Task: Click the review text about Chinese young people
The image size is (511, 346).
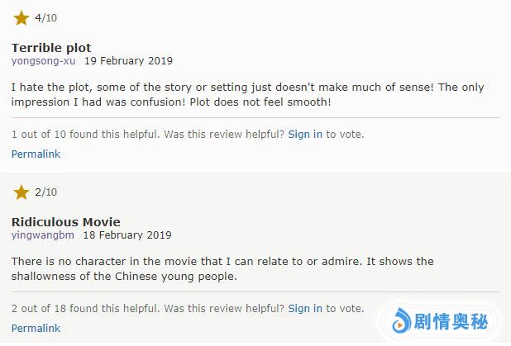Action: (222, 268)
